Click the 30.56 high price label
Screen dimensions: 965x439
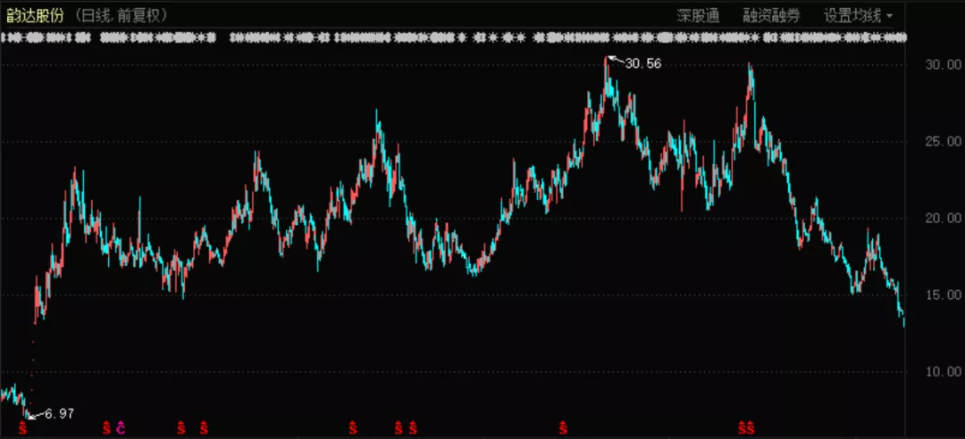(643, 63)
